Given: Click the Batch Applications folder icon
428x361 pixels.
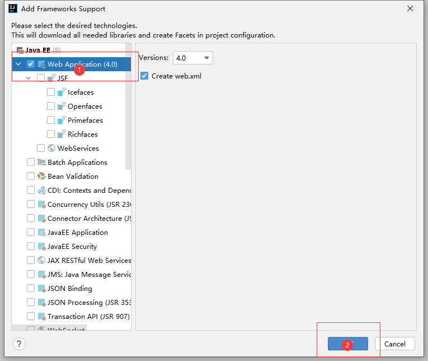Looking at the screenshot, I should point(41,162).
